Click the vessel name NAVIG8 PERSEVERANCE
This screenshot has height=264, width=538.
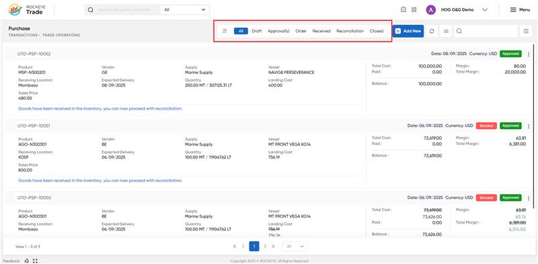[x=291, y=73]
